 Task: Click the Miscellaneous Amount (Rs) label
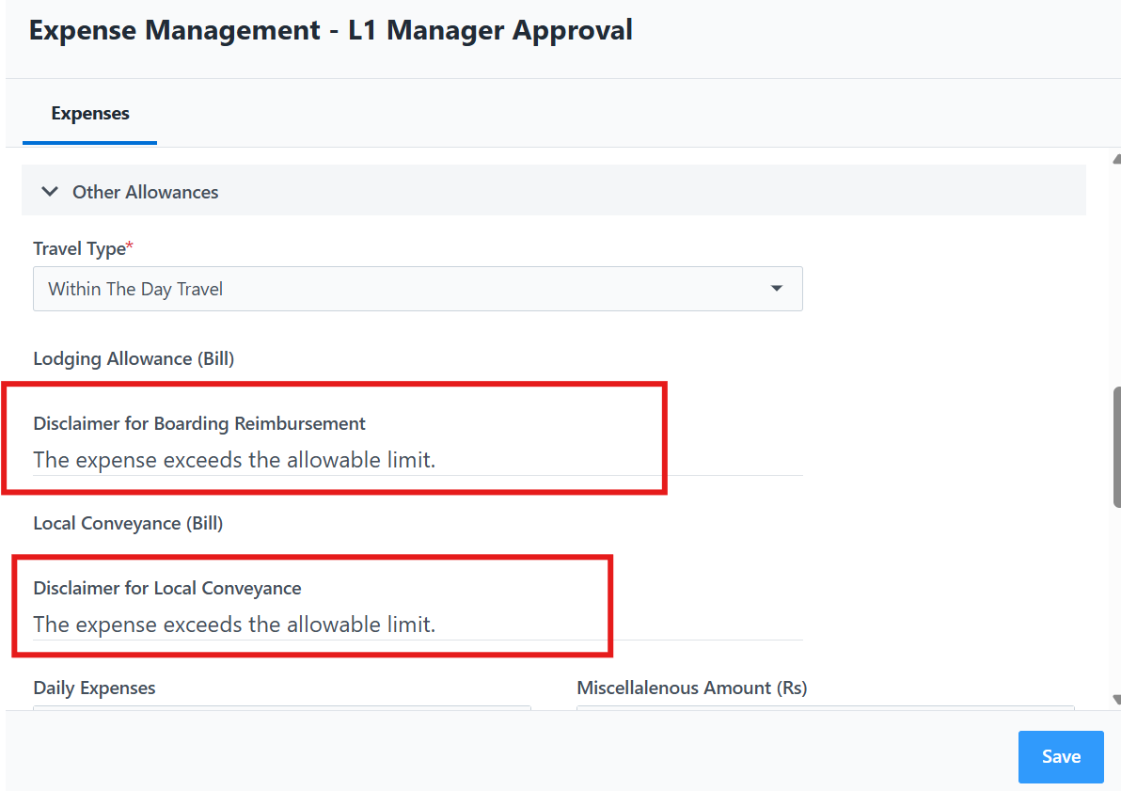coord(692,688)
